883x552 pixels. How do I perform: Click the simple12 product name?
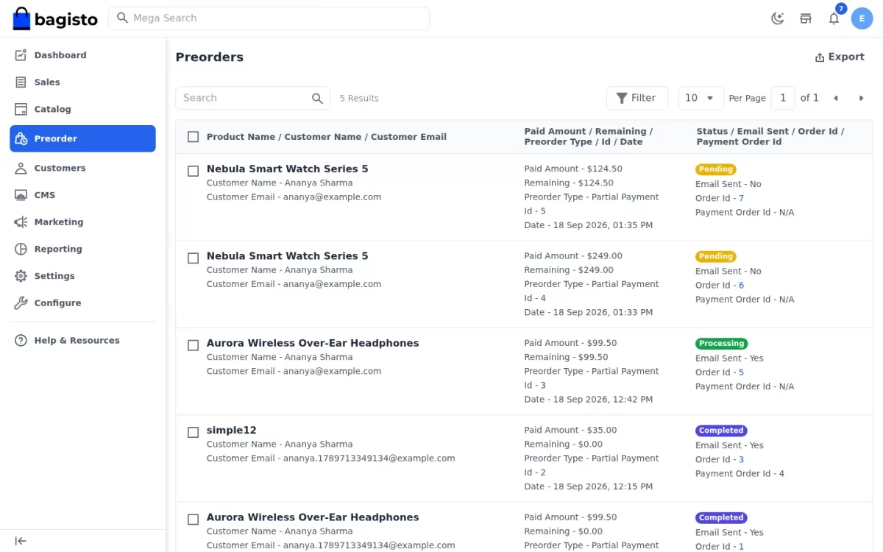click(x=232, y=431)
